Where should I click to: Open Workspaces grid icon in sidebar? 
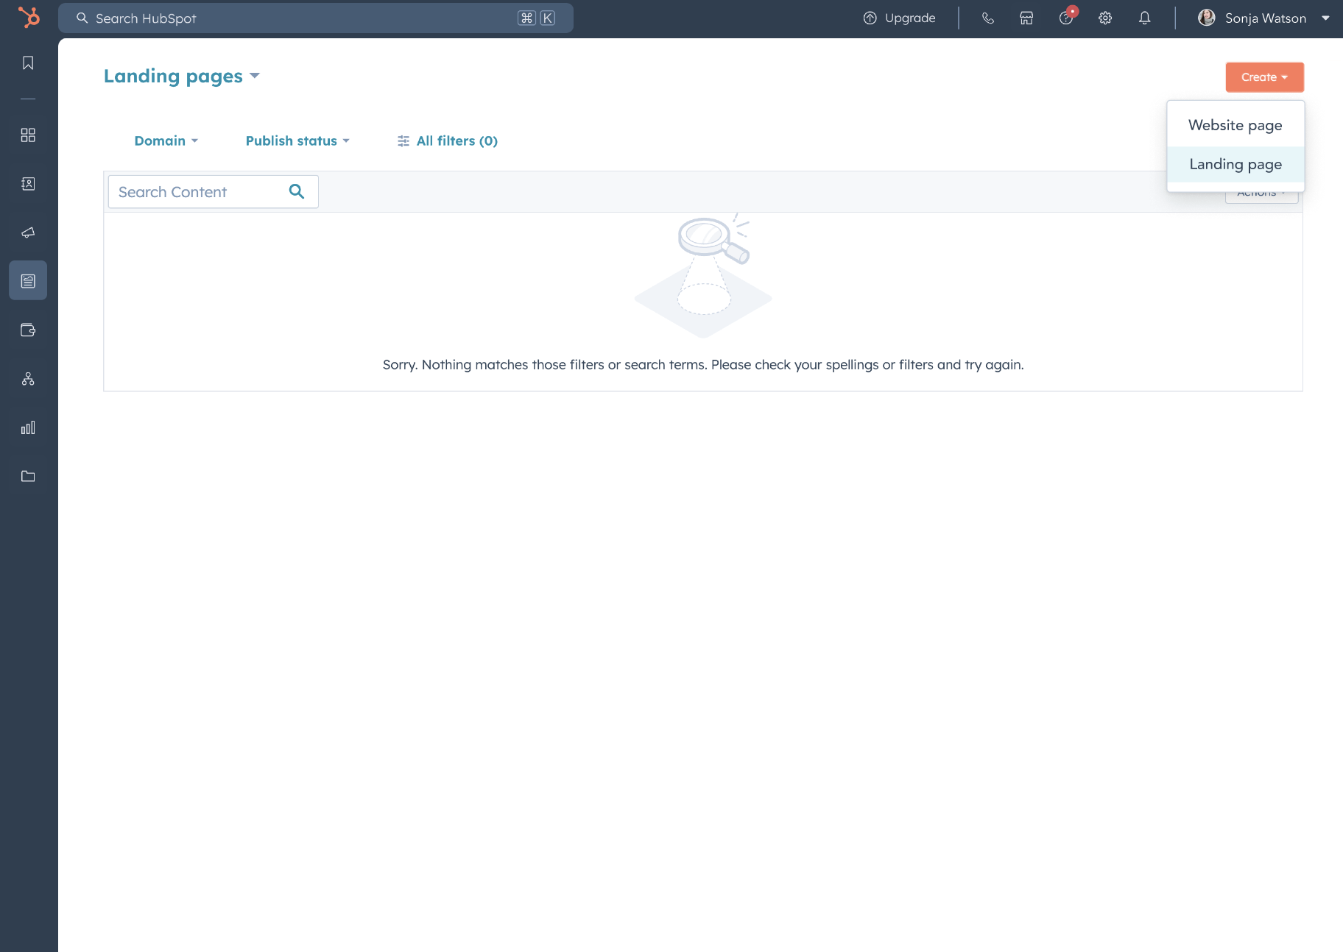click(28, 135)
